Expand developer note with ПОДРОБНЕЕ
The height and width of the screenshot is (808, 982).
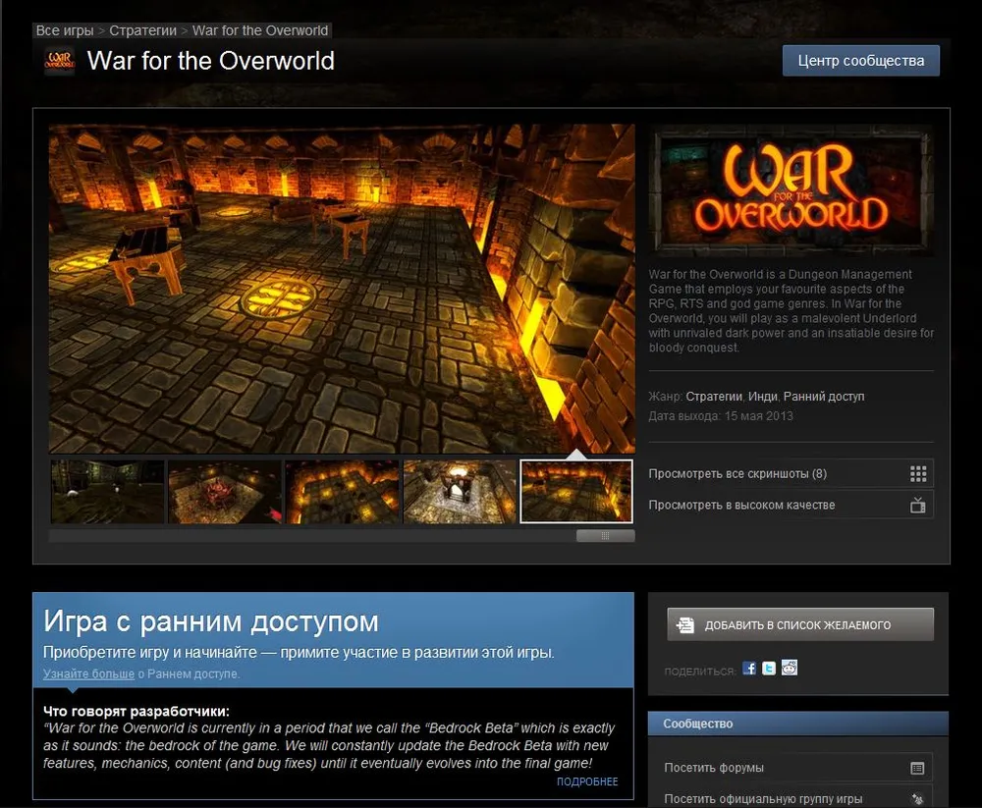coord(587,781)
